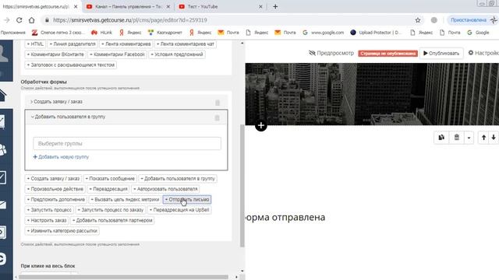Move the block down with the down arrow
The width and height of the screenshot is (499, 280).
tap(494, 138)
